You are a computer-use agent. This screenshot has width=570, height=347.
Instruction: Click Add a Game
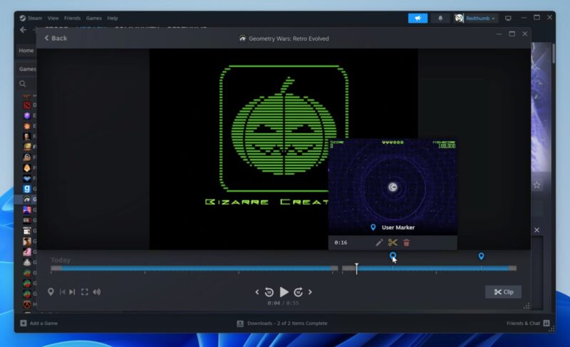[39, 323]
